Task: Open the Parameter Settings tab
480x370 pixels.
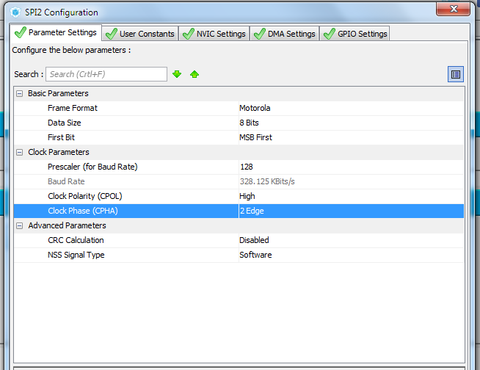Action: pos(56,32)
